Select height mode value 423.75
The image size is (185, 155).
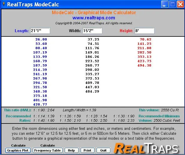(x=144, y=61)
